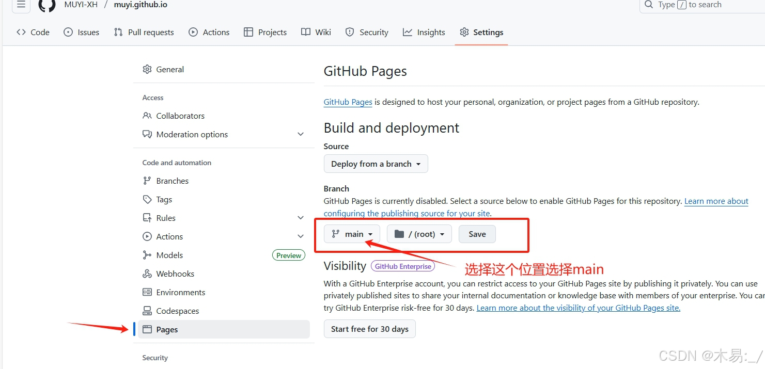Open the Pull requests tab
The width and height of the screenshot is (765, 369).
pos(144,32)
